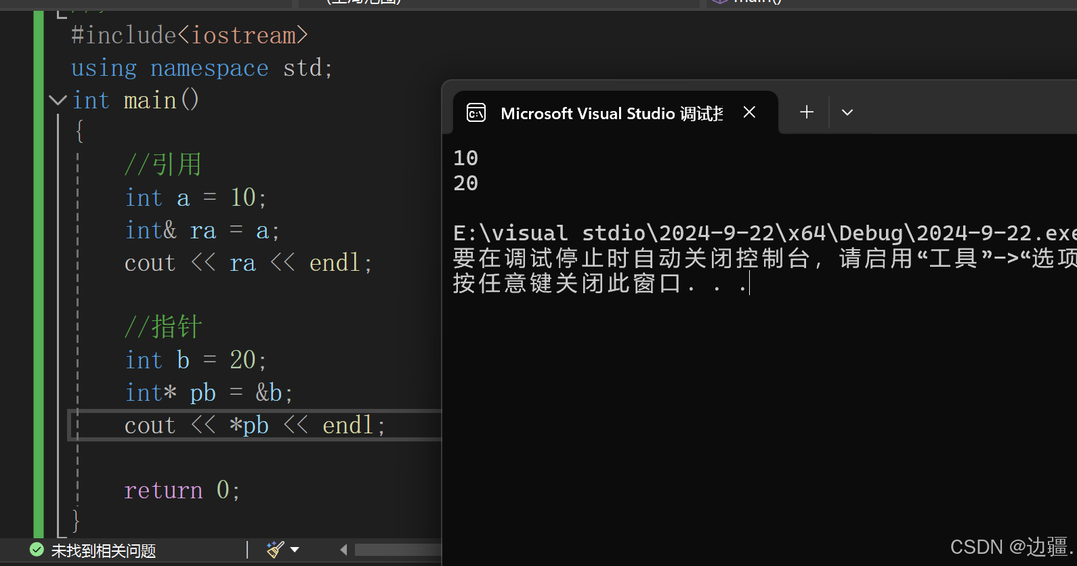Click the '//指针' comment line
The width and height of the screenshot is (1077, 566).
pyautogui.click(x=163, y=327)
